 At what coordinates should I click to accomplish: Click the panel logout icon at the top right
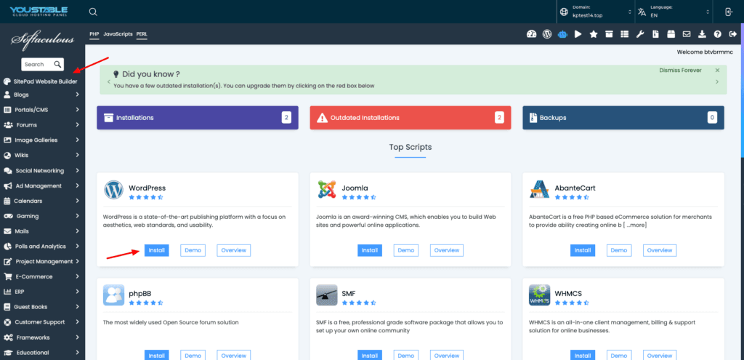tap(729, 12)
